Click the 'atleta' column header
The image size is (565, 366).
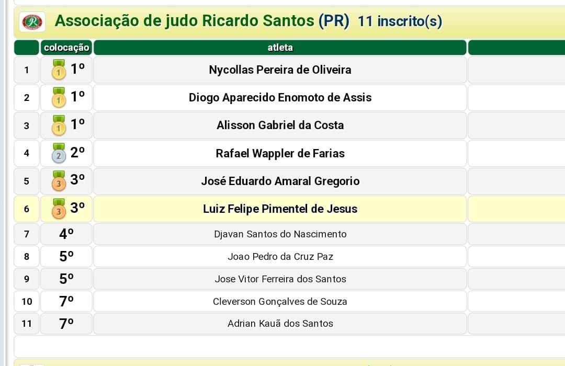280,48
